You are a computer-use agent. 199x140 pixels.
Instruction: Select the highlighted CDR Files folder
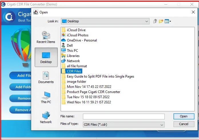pyautogui.click(x=72, y=71)
